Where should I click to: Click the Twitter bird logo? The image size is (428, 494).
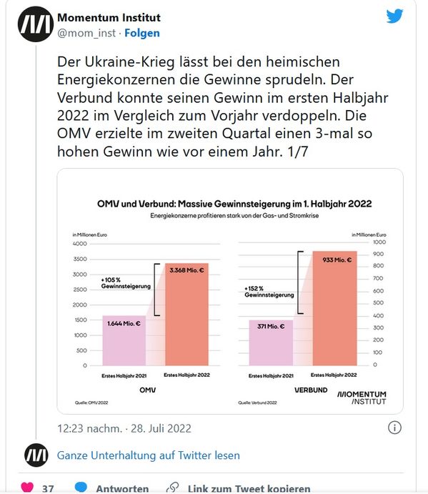(394, 16)
